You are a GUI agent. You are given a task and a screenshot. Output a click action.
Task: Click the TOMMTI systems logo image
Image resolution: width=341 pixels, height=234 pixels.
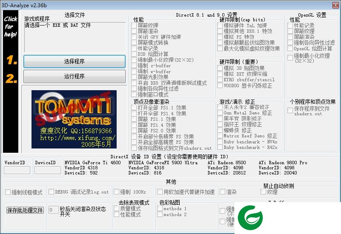74,119
